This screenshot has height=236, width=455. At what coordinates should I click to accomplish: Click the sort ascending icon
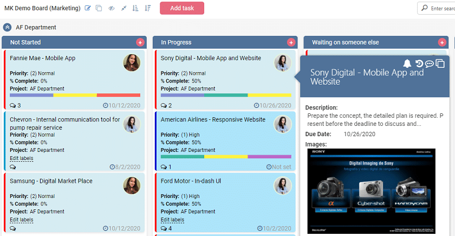[x=135, y=8]
